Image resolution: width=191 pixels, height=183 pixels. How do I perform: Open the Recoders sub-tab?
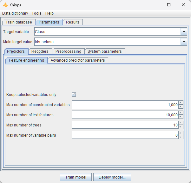pos(40,51)
